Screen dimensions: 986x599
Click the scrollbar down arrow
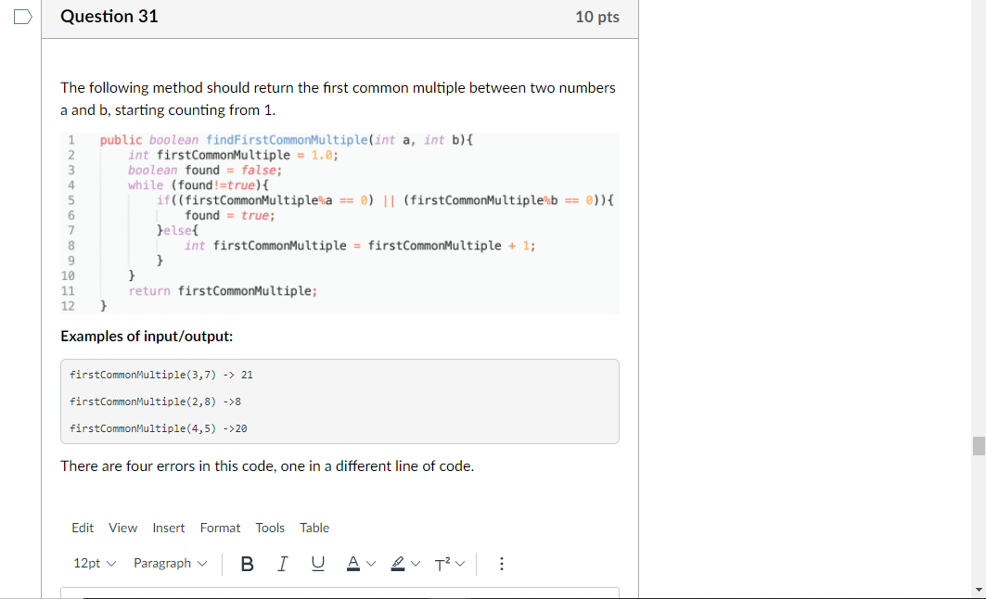tap(979, 591)
